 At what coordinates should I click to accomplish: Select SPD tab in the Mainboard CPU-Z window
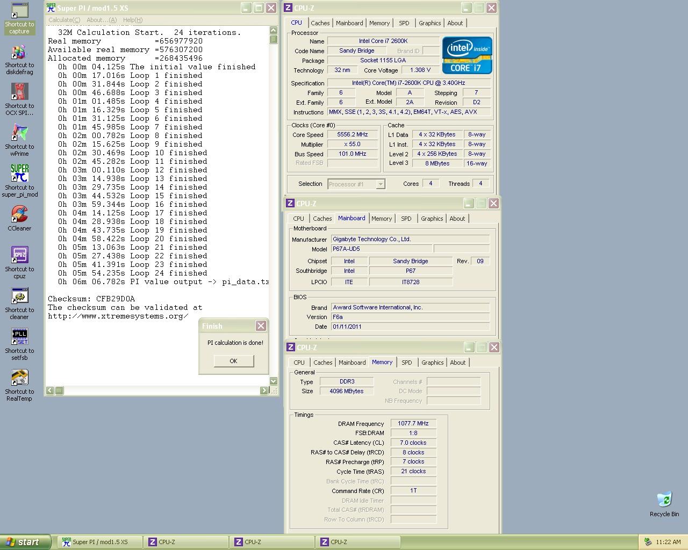(x=406, y=219)
